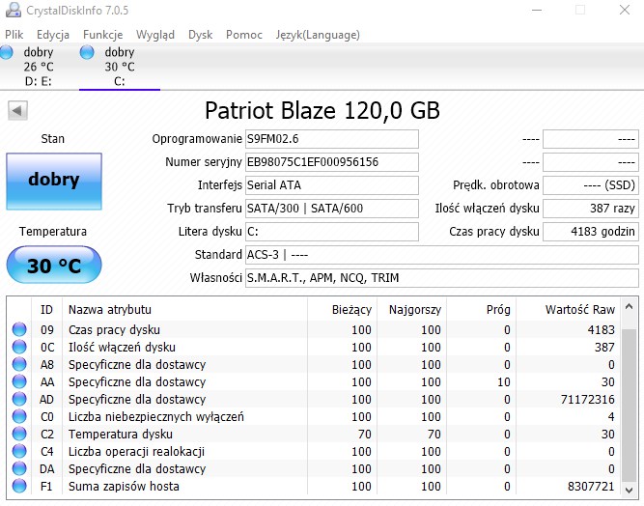Click raw value 71172316 in AD row

[588, 399]
